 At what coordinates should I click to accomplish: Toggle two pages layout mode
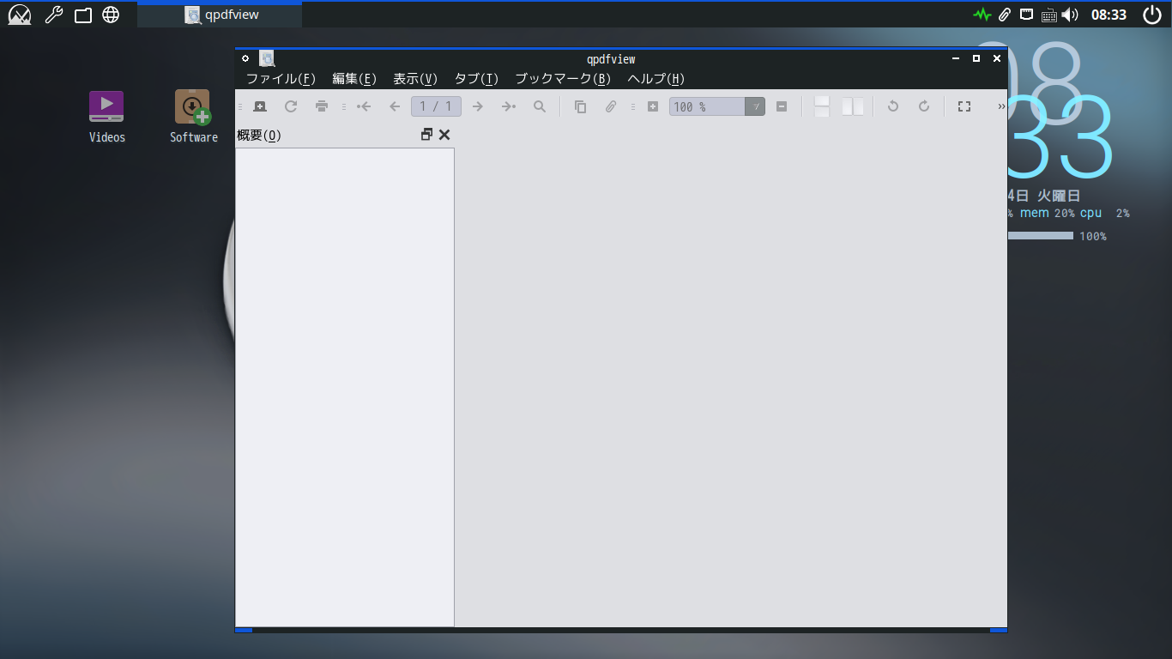[x=853, y=106]
